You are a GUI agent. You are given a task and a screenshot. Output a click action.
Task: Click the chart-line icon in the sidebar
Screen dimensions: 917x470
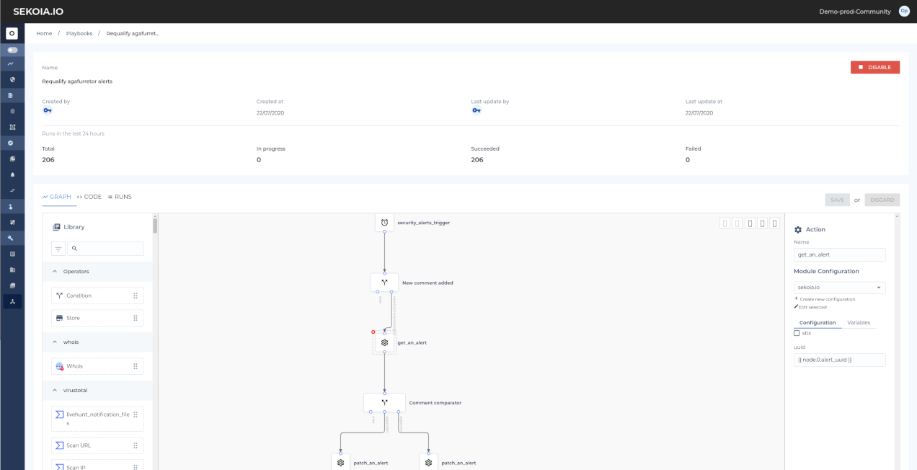(12, 63)
